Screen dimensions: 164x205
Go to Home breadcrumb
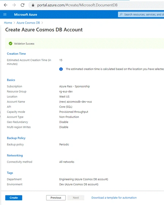click(x=8, y=23)
